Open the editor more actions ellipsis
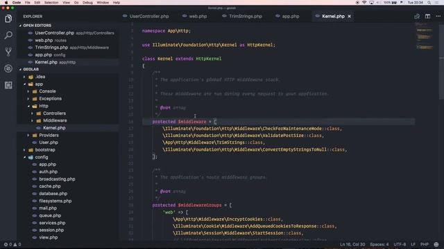The image size is (444, 249). (438, 17)
